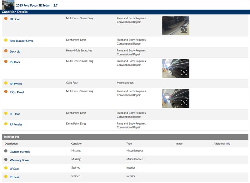Select 'Mult Dents/Paint Dmg' for LR Door
Viewport: 250px width, 183px height.
pyautogui.click(x=80, y=18)
